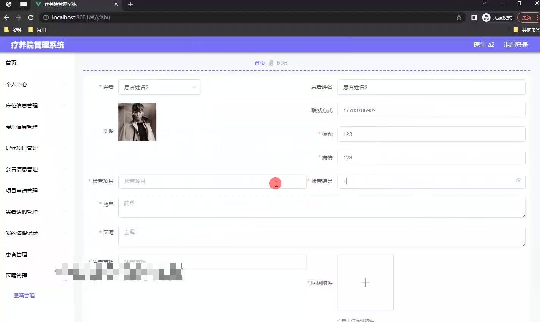Screen dimensions: 540x322
Task: Select the 医嘱管理 submenu item
Action: (x=24, y=295)
